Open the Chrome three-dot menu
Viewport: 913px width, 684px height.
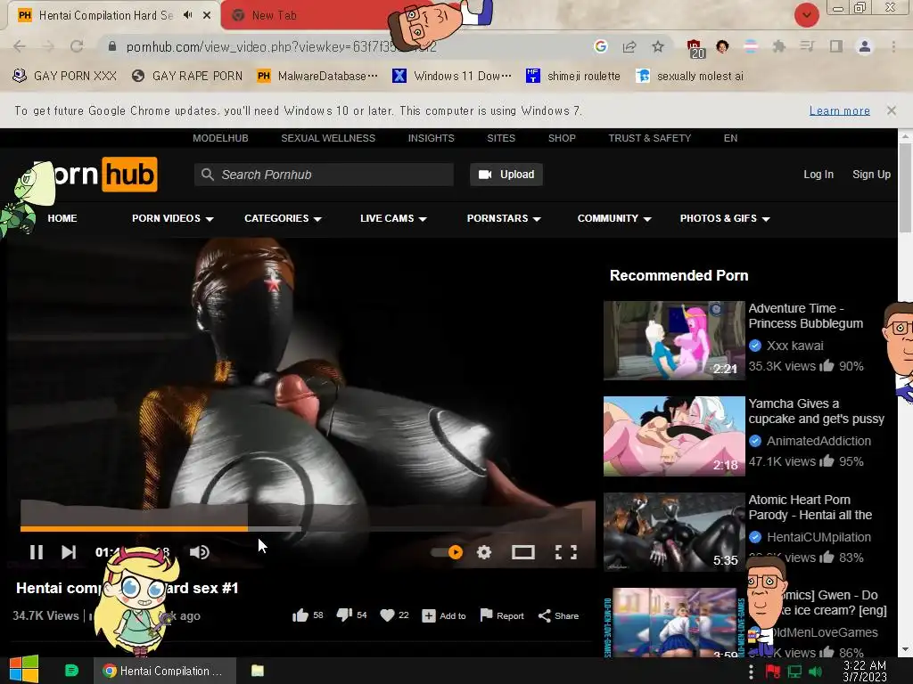pos(893,46)
